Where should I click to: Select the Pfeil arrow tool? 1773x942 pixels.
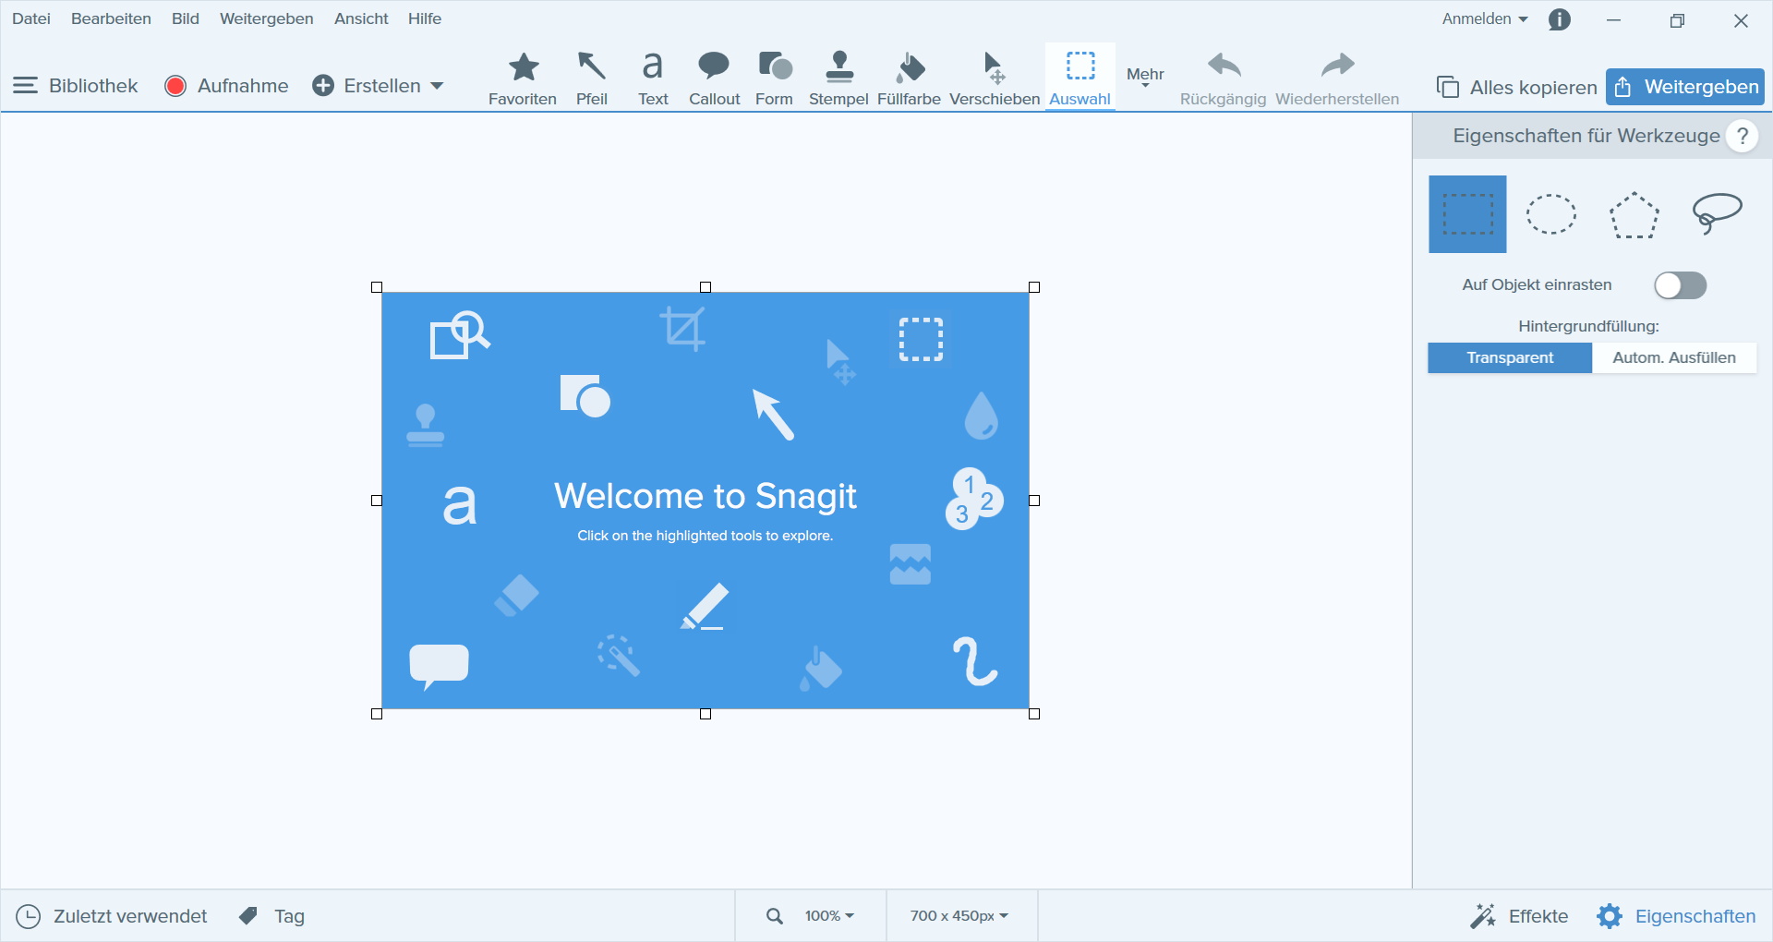click(591, 78)
